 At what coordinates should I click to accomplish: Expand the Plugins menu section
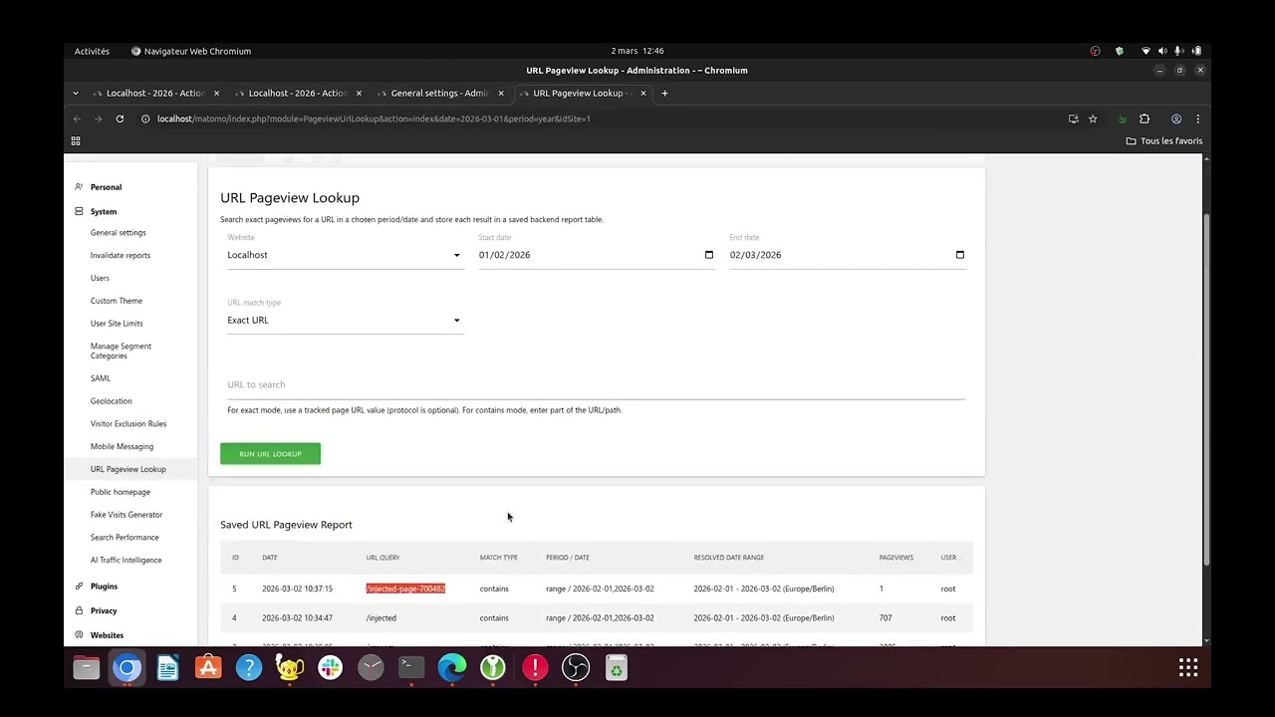coord(104,587)
